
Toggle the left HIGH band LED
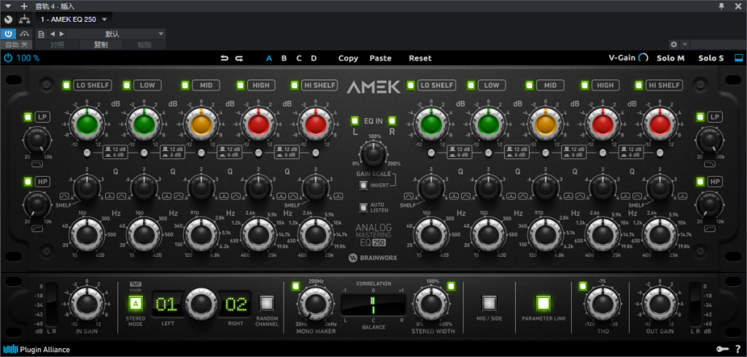(241, 85)
